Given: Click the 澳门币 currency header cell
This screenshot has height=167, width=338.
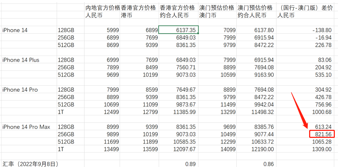Looking at the screenshot, I should 208,15.
